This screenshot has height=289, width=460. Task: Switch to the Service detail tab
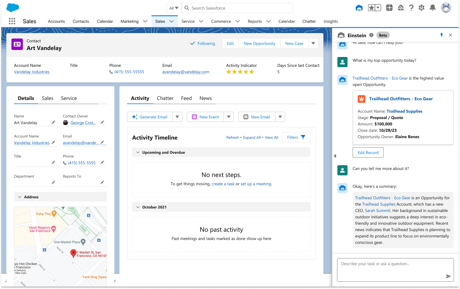pyautogui.click(x=69, y=98)
